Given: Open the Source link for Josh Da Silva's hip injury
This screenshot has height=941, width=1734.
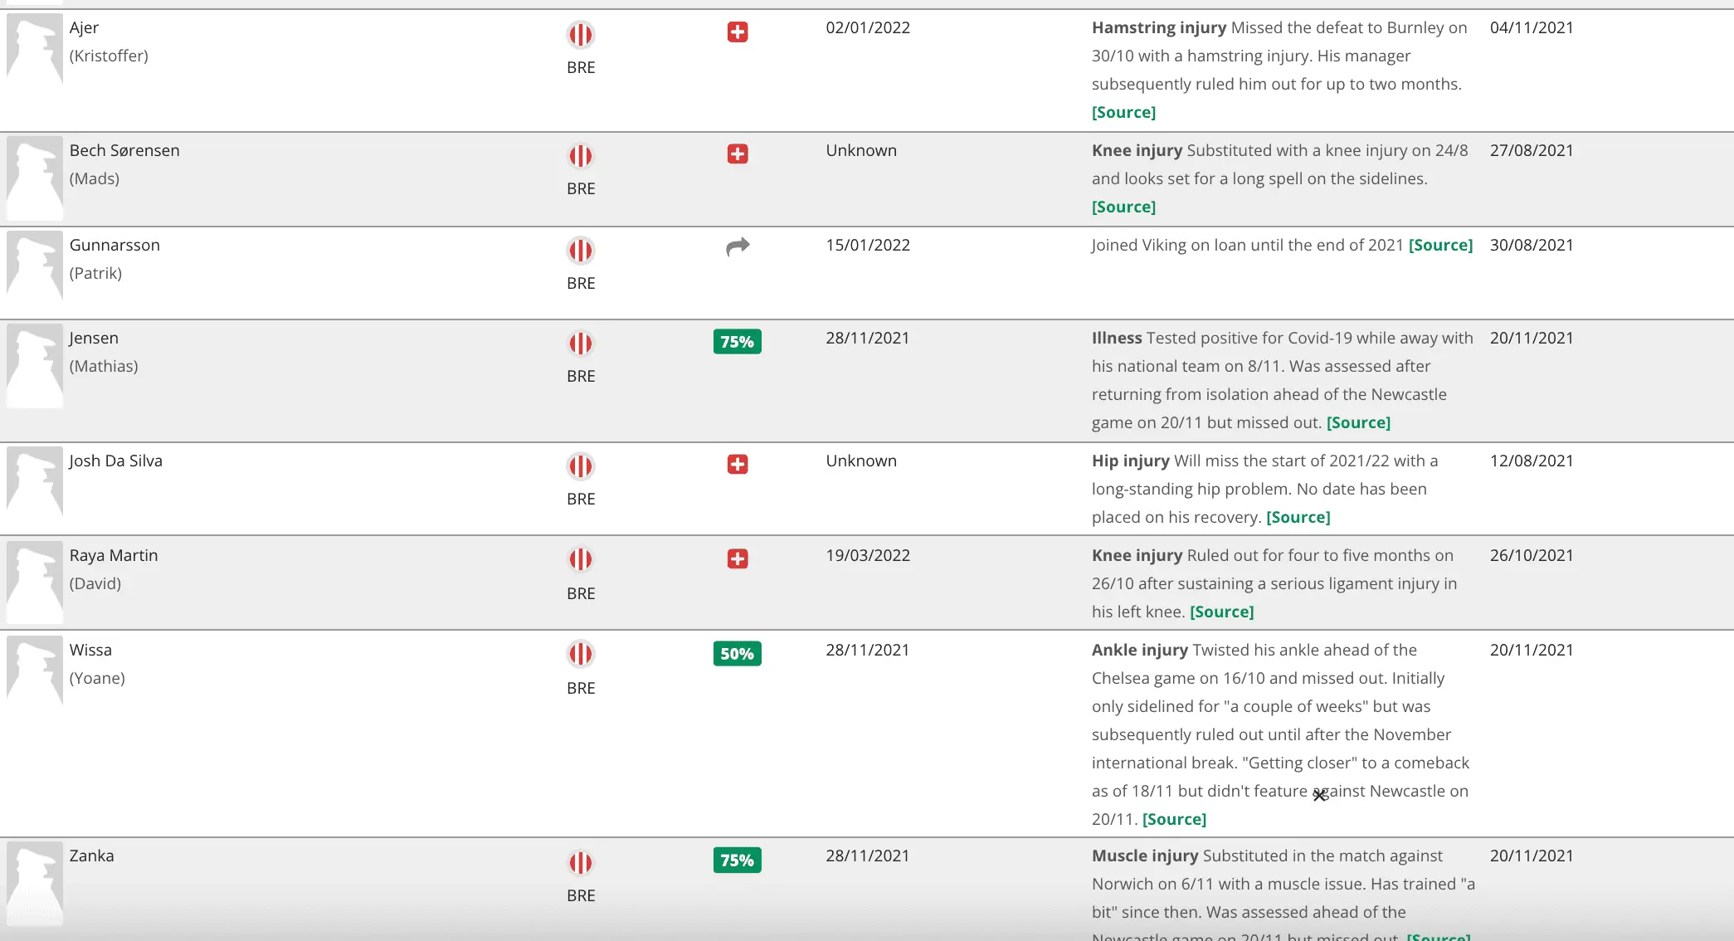Looking at the screenshot, I should [1298, 517].
